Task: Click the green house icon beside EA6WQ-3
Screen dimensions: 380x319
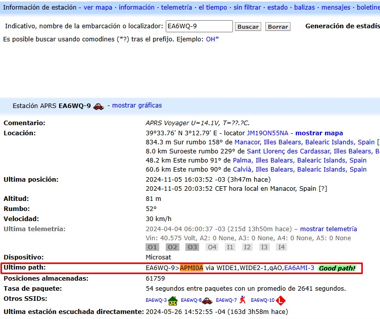Action: point(173,301)
